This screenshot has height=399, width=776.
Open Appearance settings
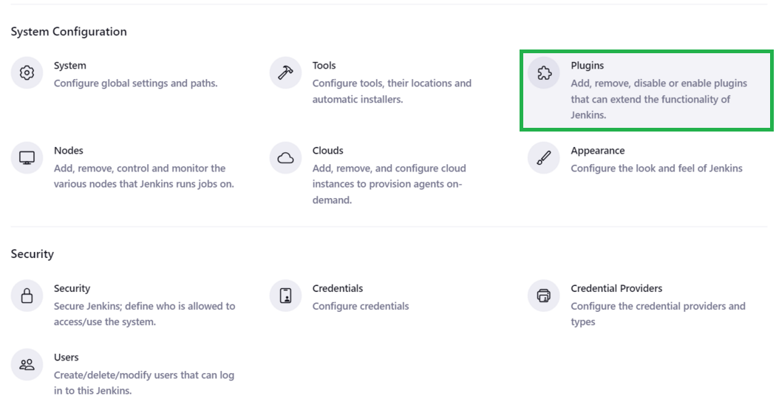[597, 151]
